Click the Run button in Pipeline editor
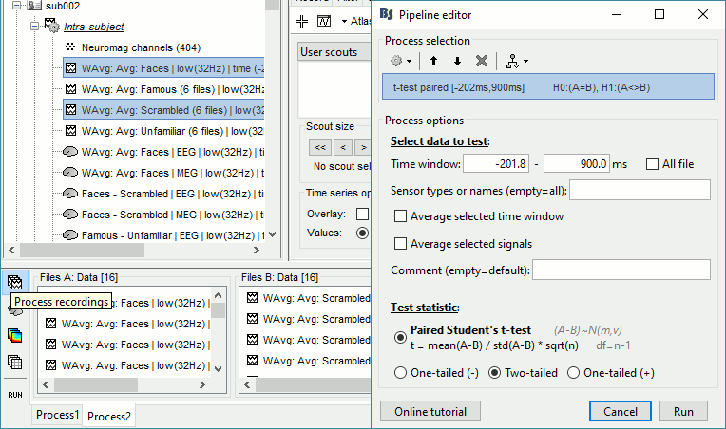The width and height of the screenshot is (726, 429). pyautogui.click(x=683, y=412)
